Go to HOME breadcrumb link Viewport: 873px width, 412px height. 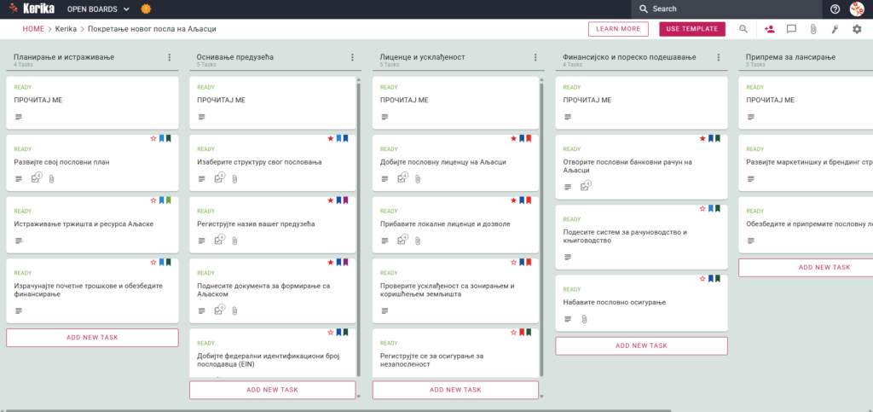33,29
